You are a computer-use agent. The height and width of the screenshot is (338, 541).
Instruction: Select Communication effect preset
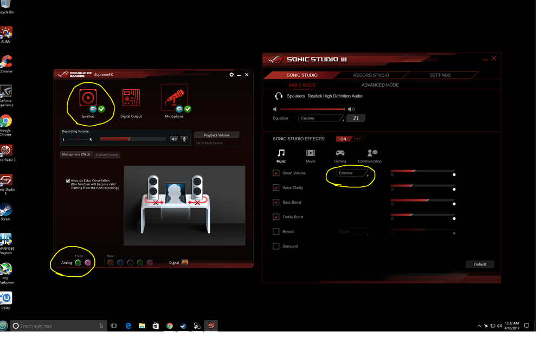pos(370,156)
